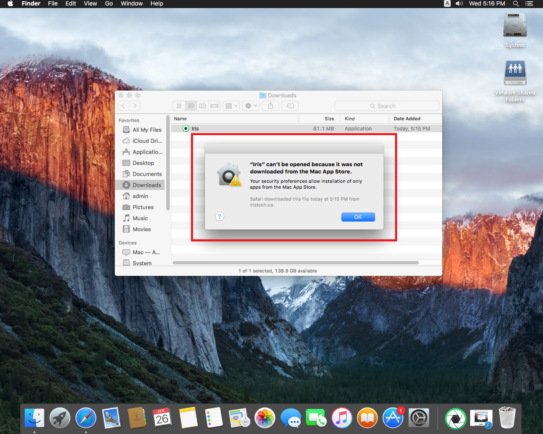
Task: Switch Finder to icon view
Action: pyautogui.click(x=179, y=106)
